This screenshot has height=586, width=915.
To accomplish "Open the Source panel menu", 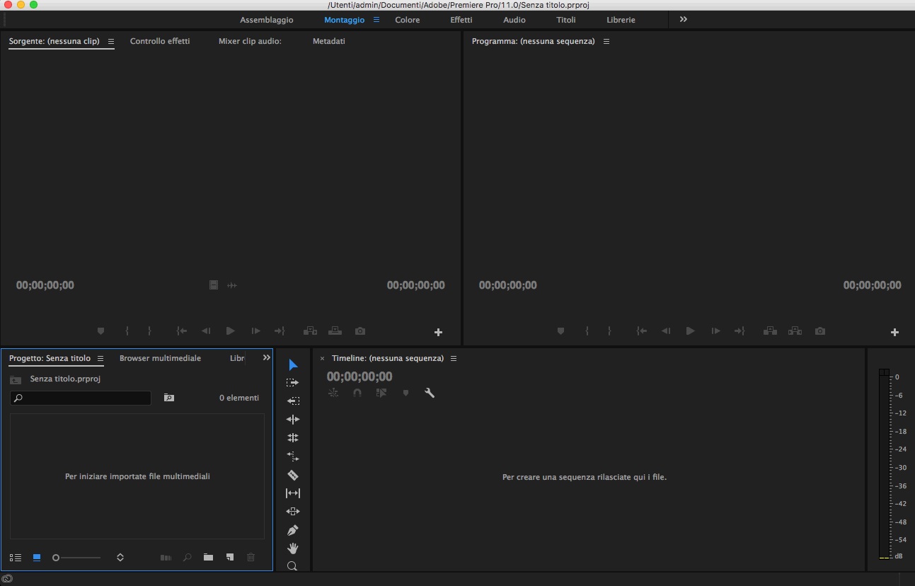I will [111, 41].
